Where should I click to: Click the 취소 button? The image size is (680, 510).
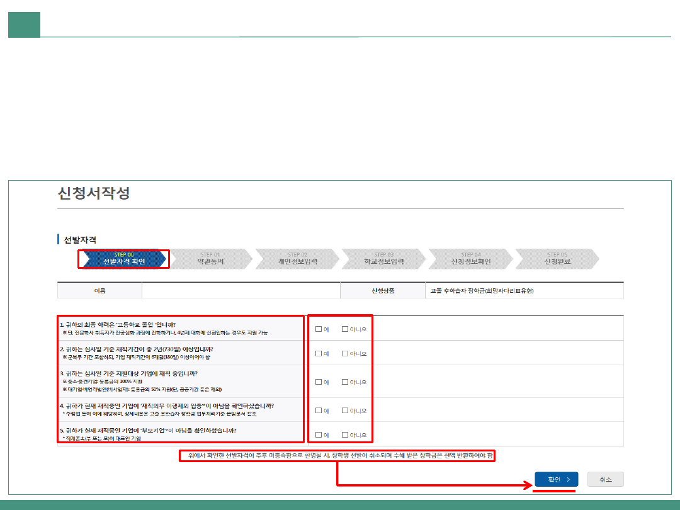coord(605,479)
